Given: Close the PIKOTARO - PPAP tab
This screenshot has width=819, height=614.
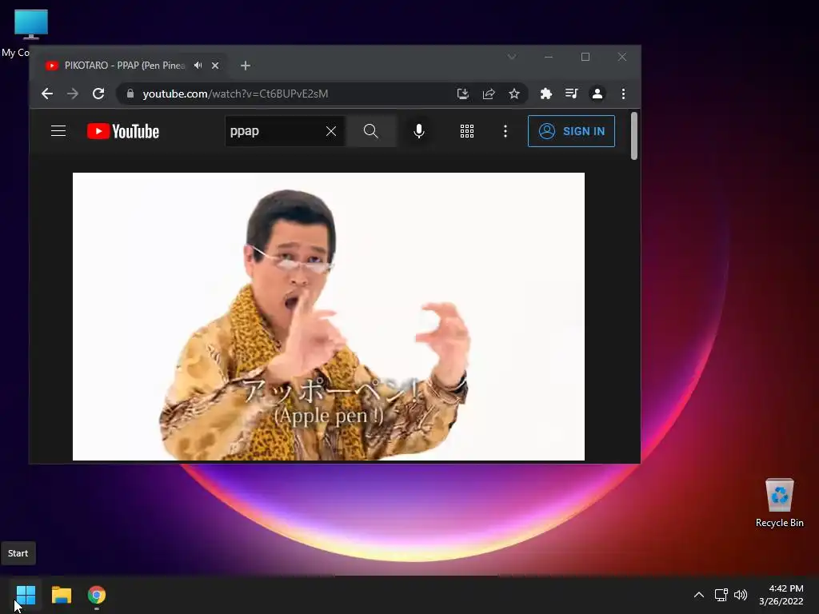Looking at the screenshot, I should [x=215, y=66].
